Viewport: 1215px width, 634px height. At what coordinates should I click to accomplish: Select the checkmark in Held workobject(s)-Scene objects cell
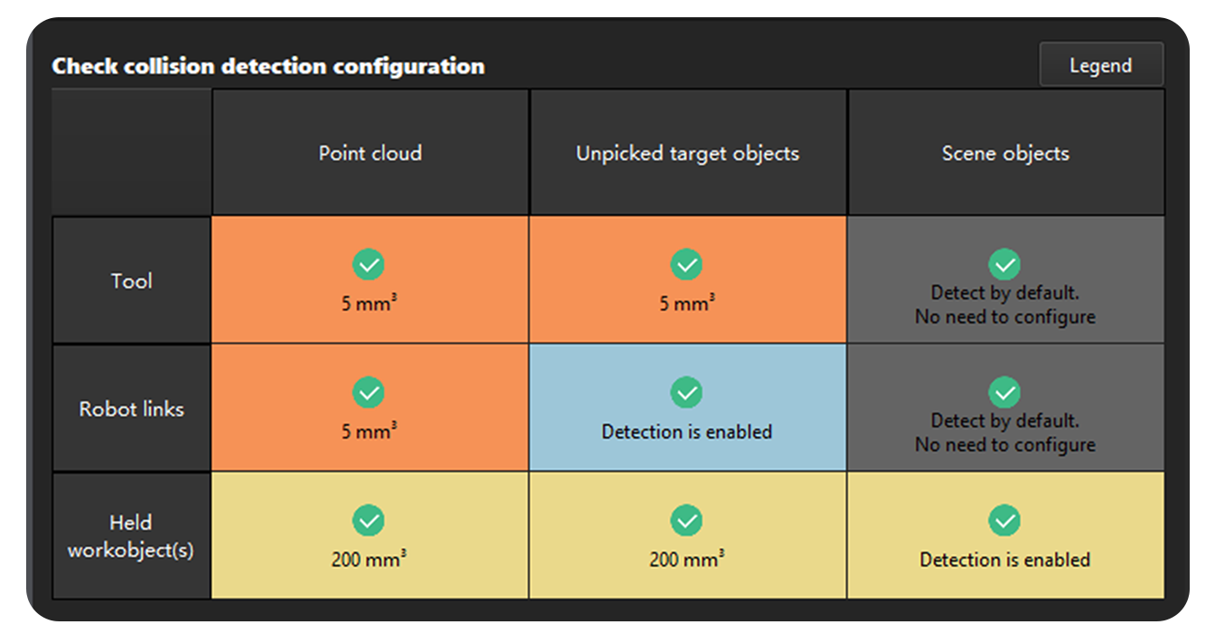[x=1005, y=521]
